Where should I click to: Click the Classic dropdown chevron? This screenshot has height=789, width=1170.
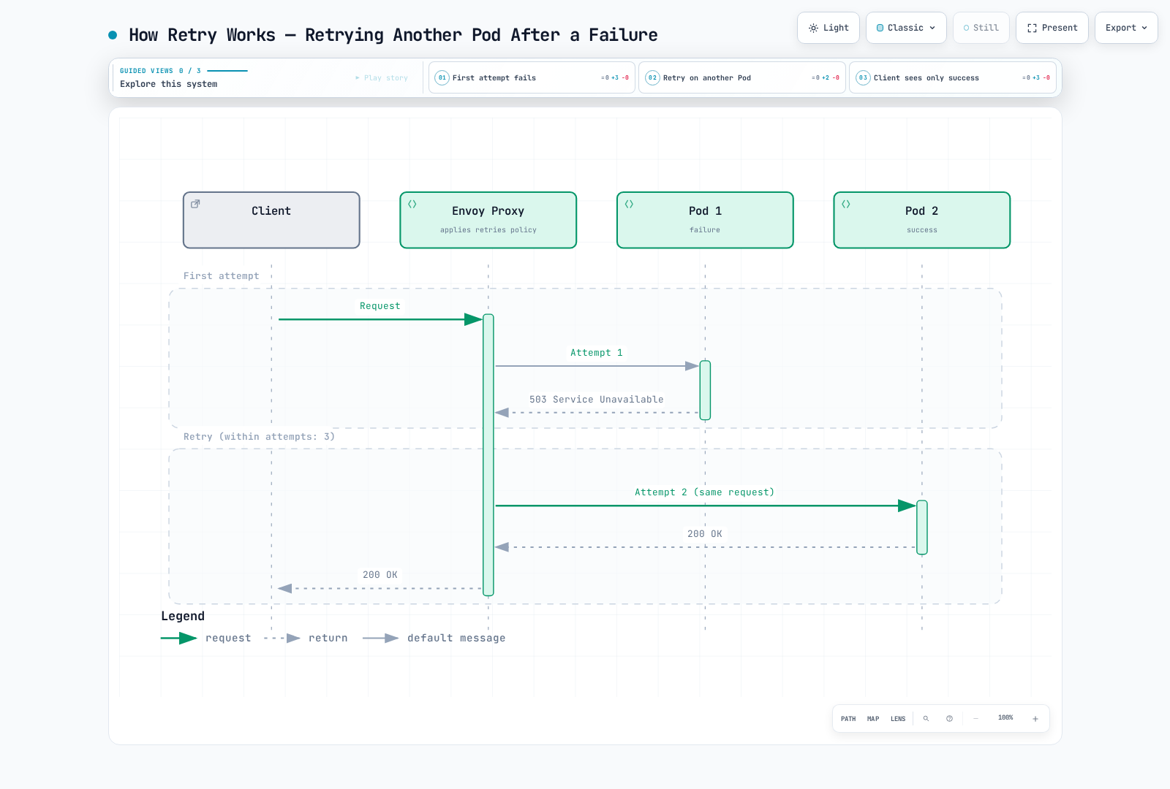[932, 28]
